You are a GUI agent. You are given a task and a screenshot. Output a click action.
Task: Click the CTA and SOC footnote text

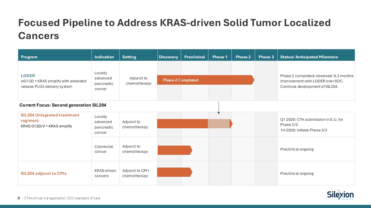point(63,198)
